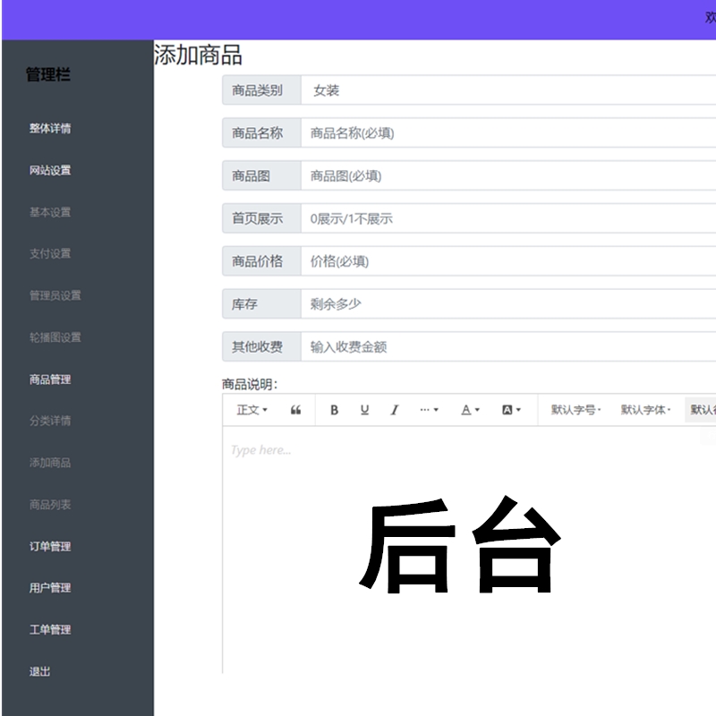This screenshot has width=716, height=716.
Task: Go to 商品列表 in the sidebar
Action: point(50,505)
